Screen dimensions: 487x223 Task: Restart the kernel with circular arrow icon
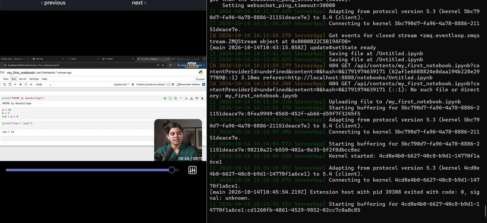click(26, 84)
